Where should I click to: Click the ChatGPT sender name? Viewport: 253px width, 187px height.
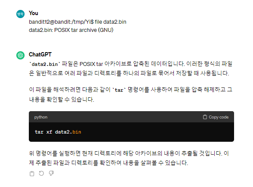40,55
